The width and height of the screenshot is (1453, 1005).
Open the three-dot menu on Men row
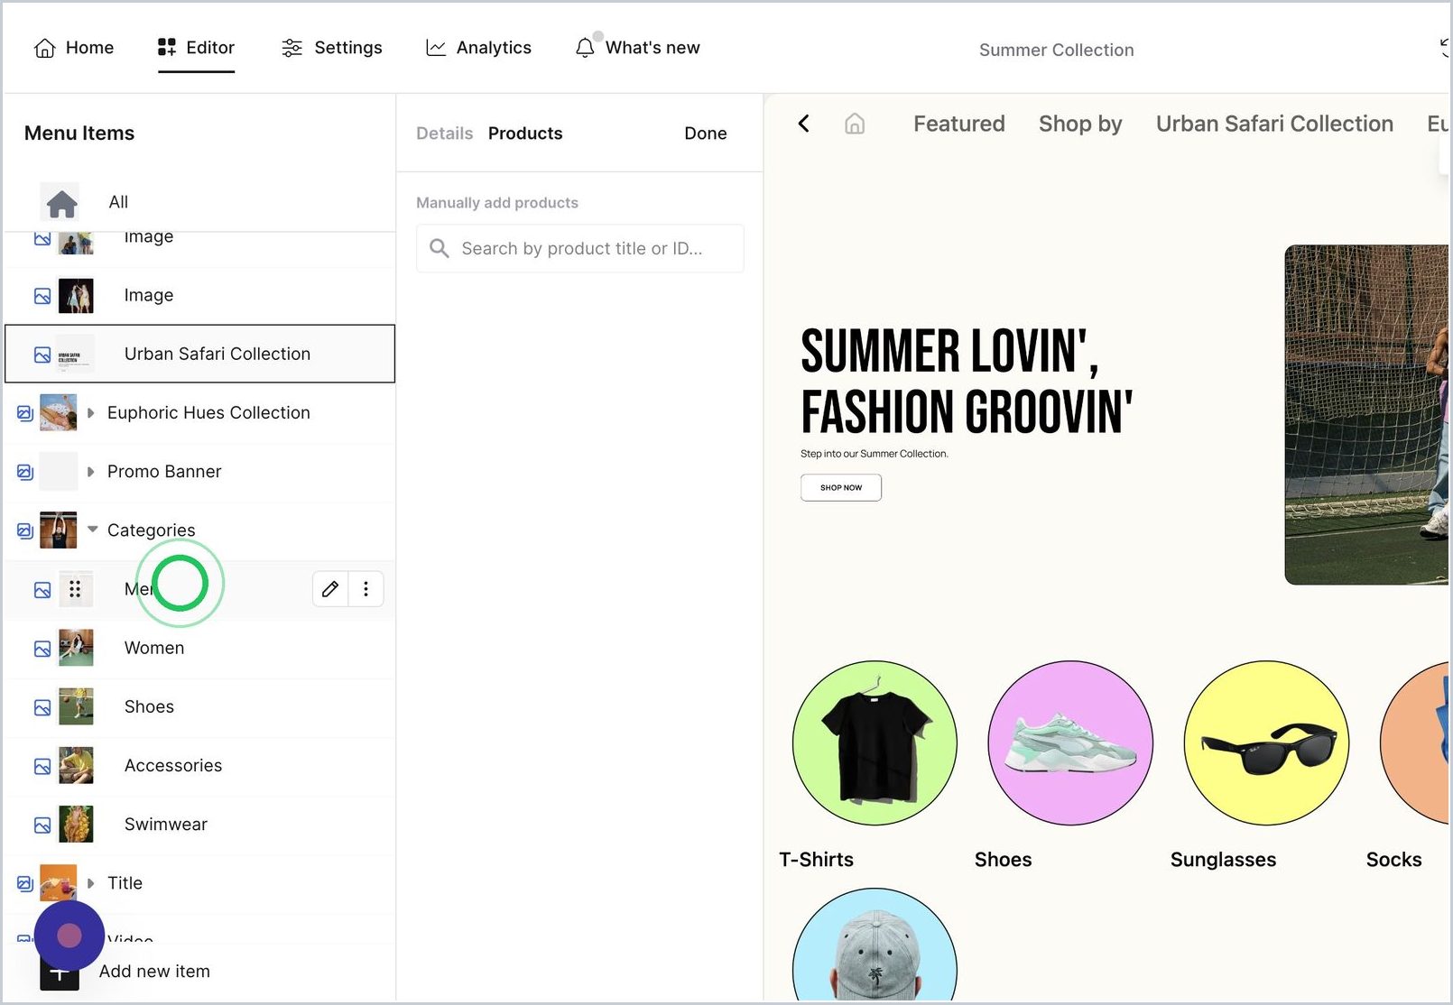(x=366, y=589)
